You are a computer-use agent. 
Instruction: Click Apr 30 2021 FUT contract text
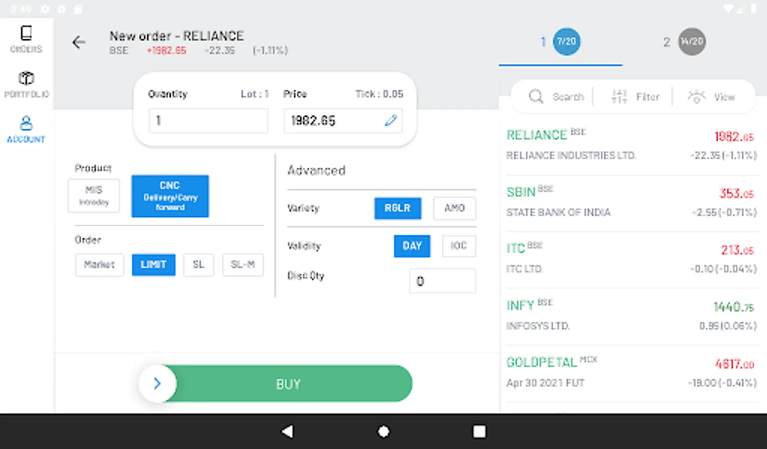coord(545,383)
